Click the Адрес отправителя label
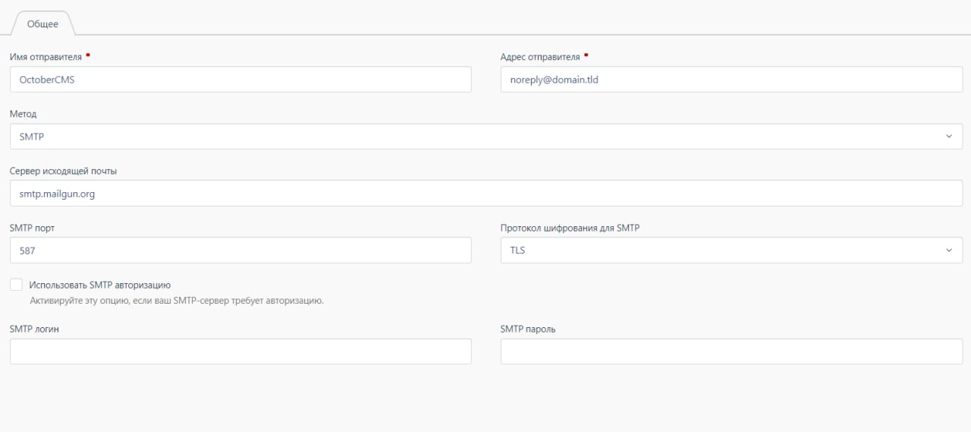Viewport: 971px width, 432px height. click(x=540, y=57)
